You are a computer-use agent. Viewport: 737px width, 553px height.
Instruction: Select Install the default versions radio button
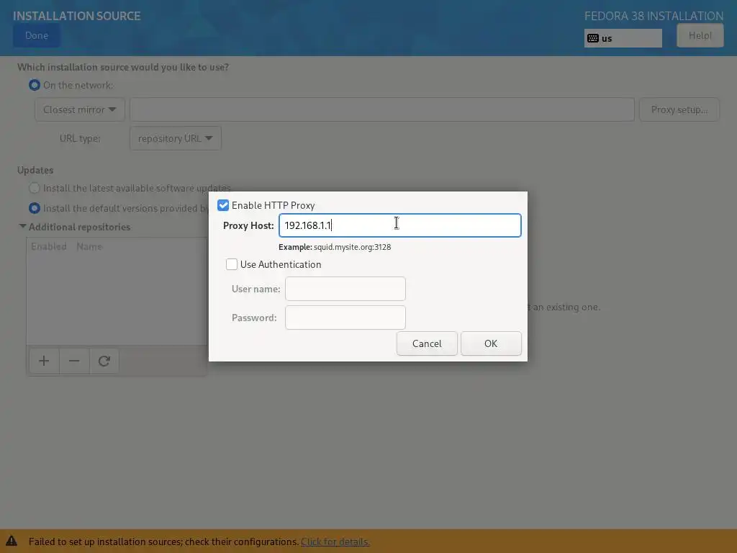(x=35, y=208)
